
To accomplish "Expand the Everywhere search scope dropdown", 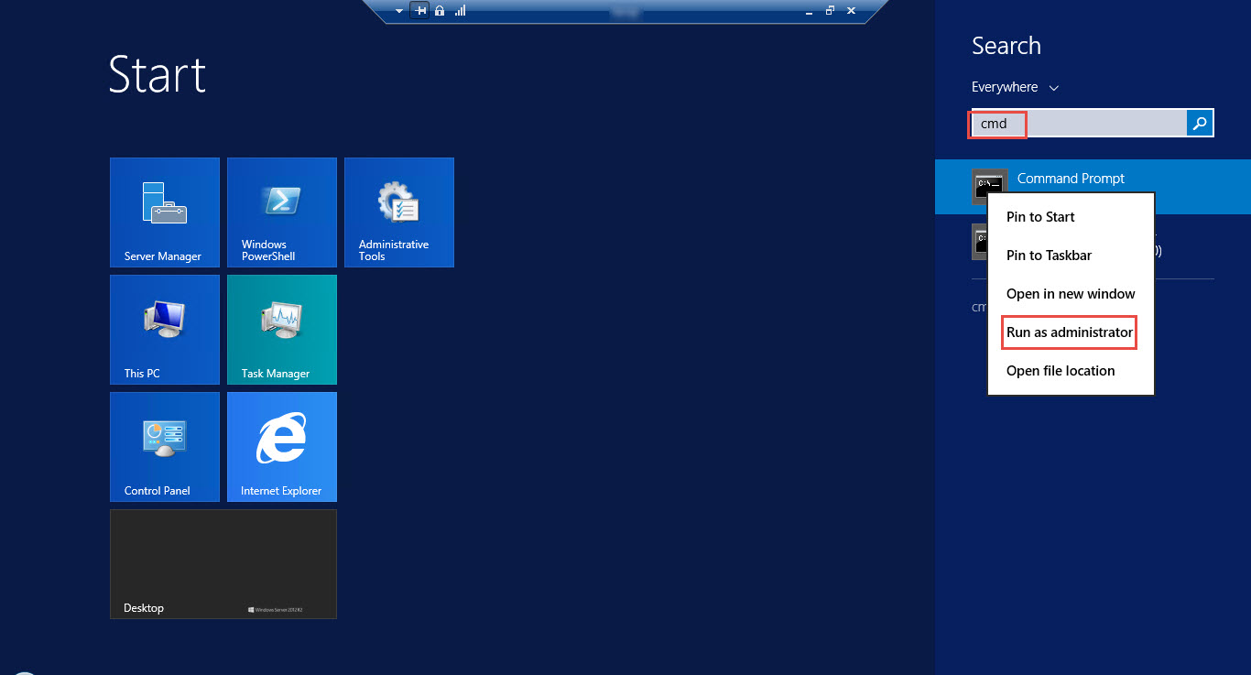I will tap(1014, 86).
